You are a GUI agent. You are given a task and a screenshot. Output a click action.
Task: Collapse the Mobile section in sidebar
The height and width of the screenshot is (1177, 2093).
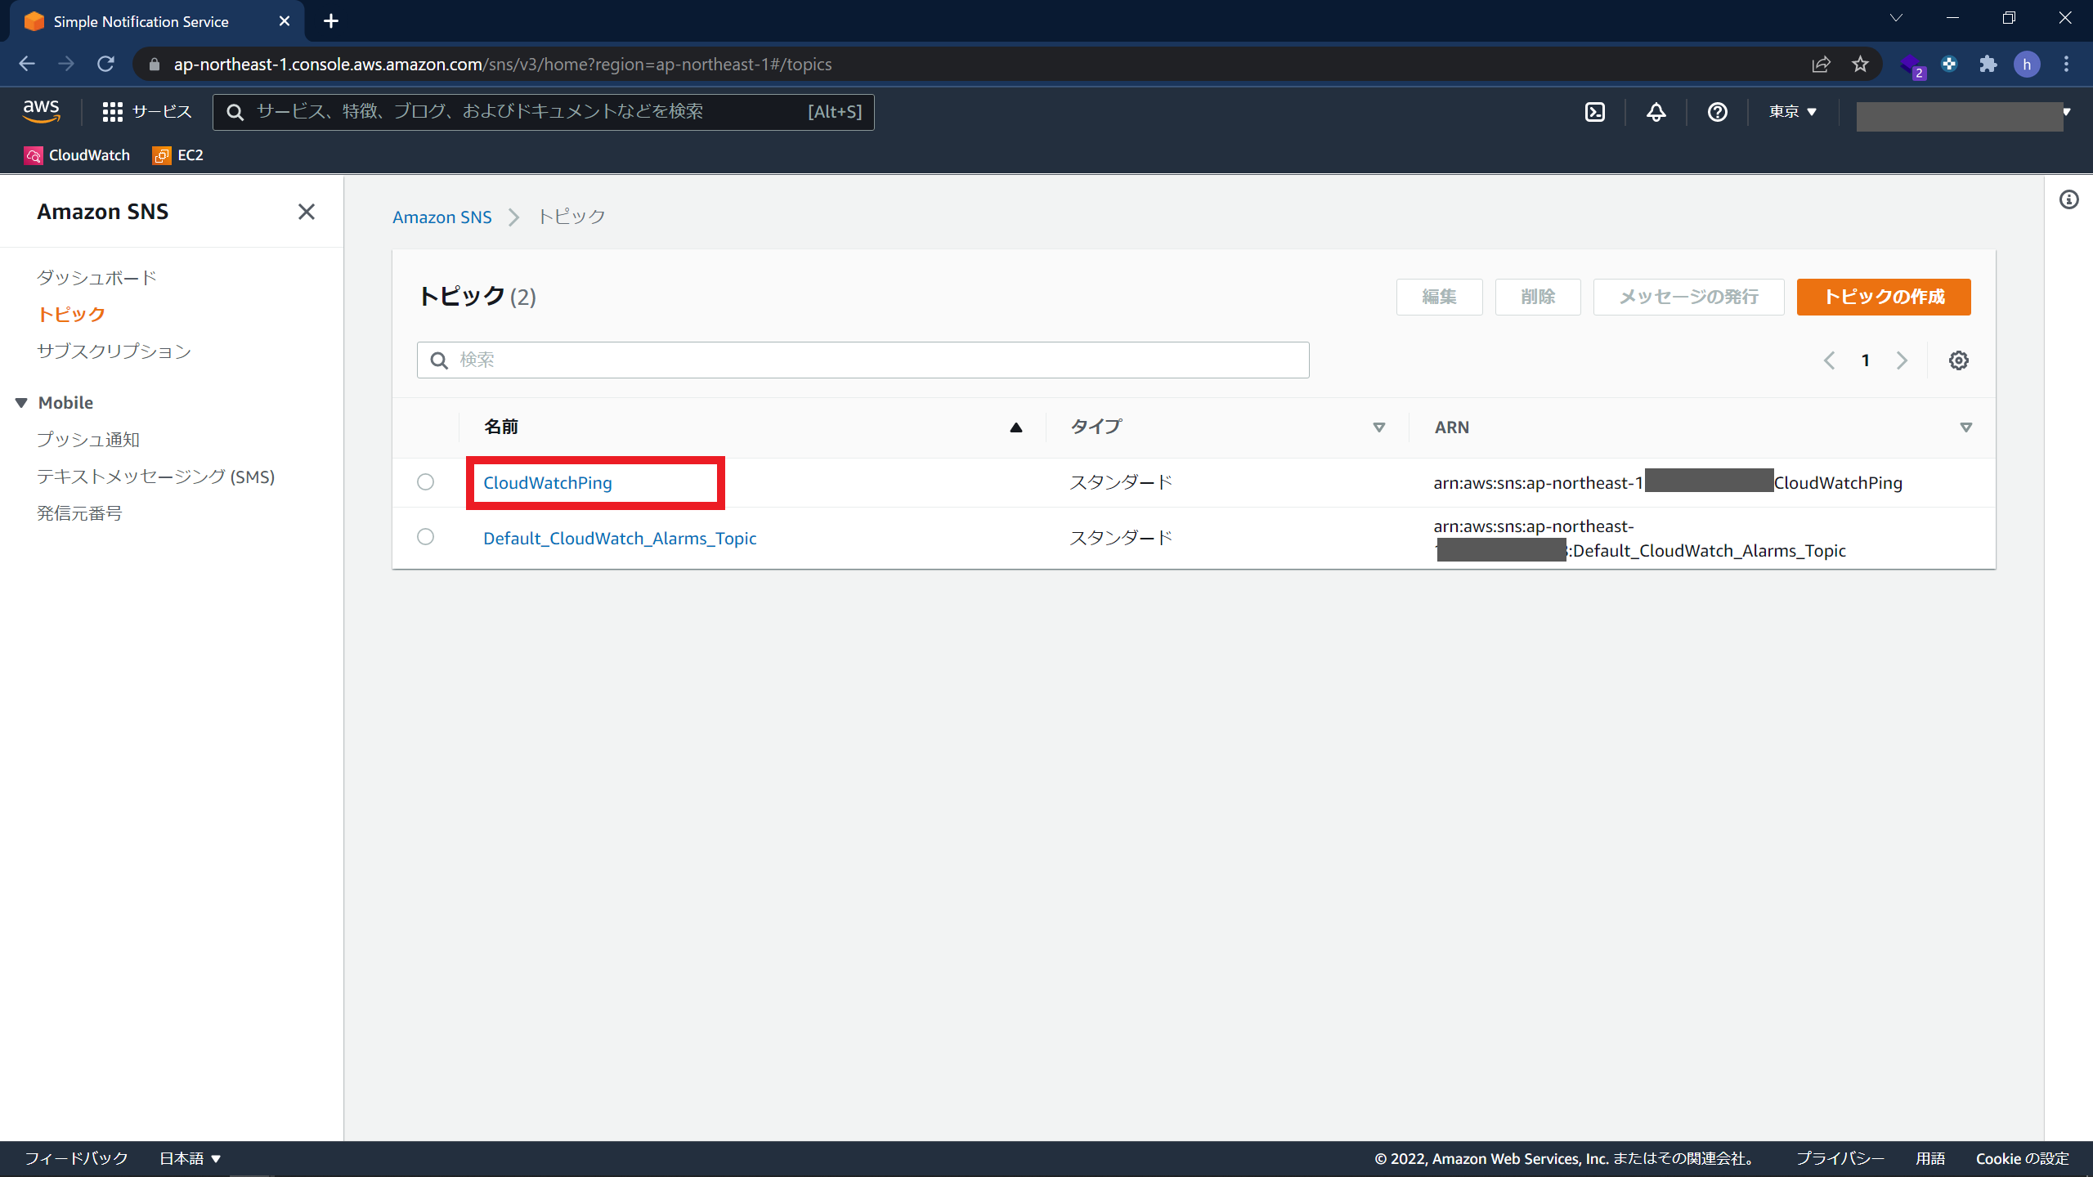[22, 403]
